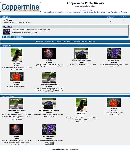
Task: Click the Marigold title in Random files
Action: pyautogui.click(x=17, y=82)
